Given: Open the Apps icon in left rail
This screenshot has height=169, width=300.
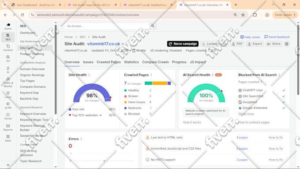Looking at the screenshot, I should (x=8, y=138).
